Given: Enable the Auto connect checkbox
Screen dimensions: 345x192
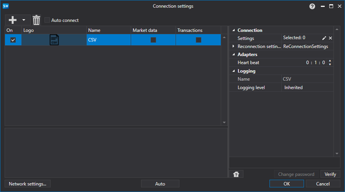Looking at the screenshot, I should [47, 20].
